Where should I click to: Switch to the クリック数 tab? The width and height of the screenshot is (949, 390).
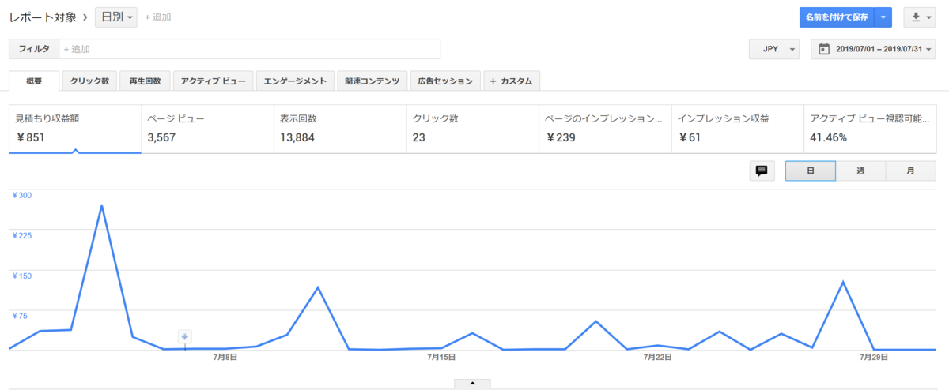pos(89,81)
